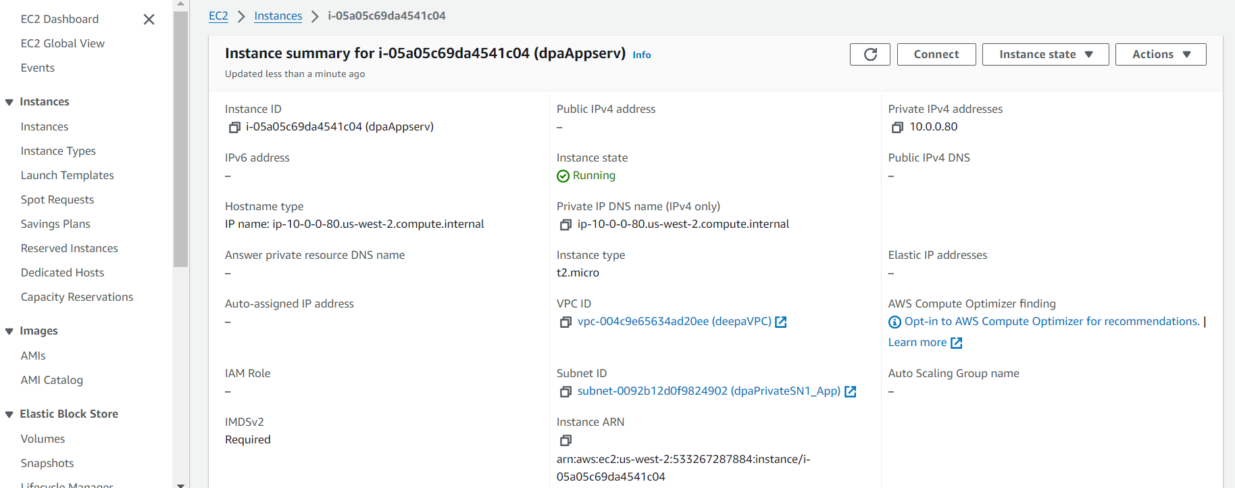1235x488 pixels.
Task: Copy the private IPv4 address 10.0.0.80
Action: click(x=897, y=127)
